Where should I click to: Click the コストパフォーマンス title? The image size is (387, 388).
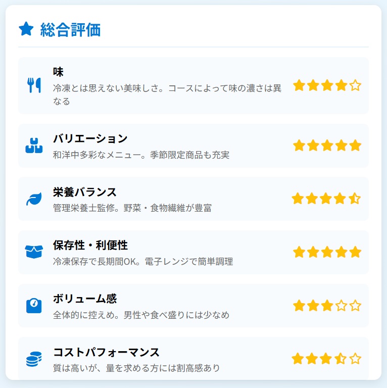point(106,352)
